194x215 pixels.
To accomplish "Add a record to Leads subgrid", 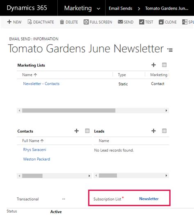I will 153,131.
